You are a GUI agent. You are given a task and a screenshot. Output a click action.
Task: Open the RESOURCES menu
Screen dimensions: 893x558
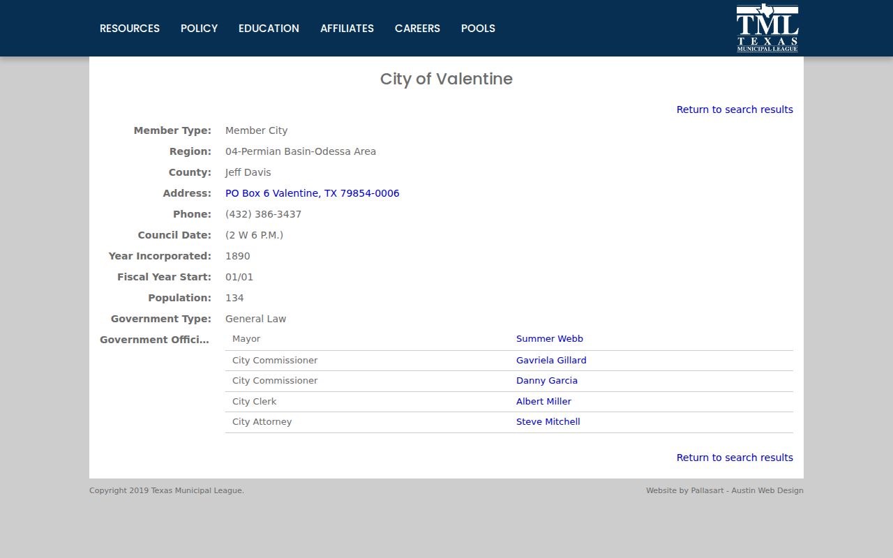[x=130, y=29]
